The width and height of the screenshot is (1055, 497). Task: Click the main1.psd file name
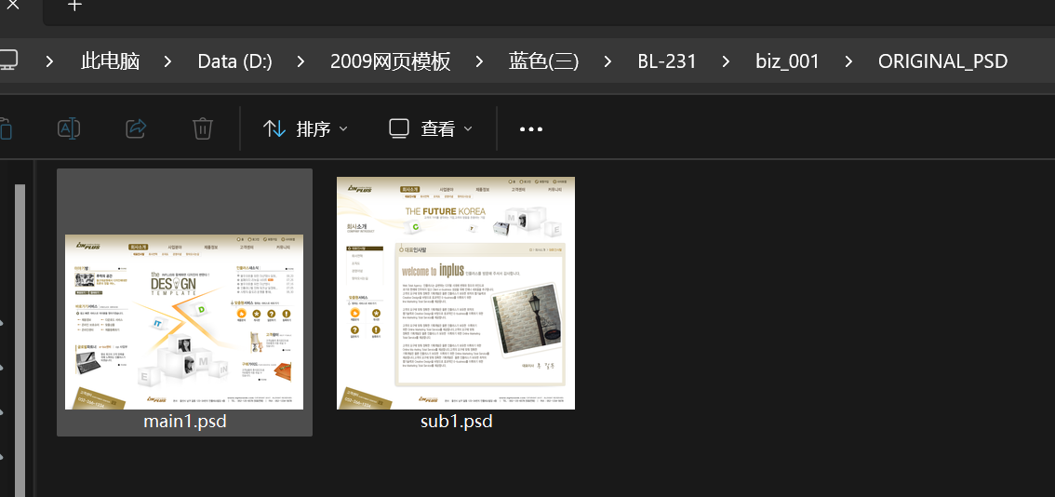pos(185,423)
